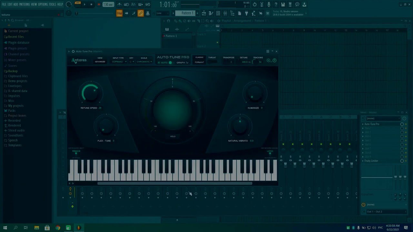The image size is (413, 232).
Task: Click HOLD button under pitch display
Action: 173,136
